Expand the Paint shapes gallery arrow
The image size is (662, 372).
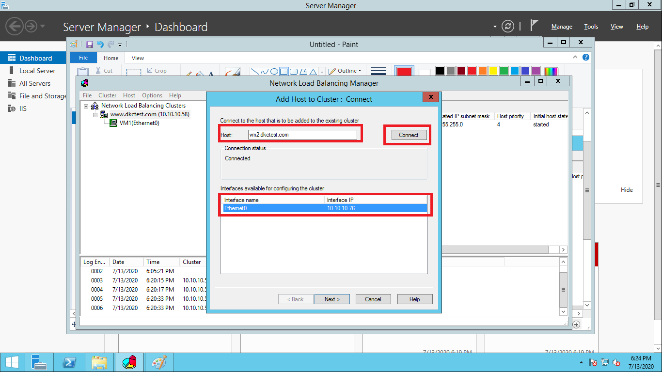pyautogui.click(x=321, y=71)
